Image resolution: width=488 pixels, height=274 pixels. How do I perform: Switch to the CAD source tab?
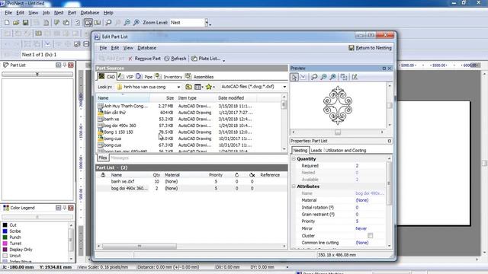click(107, 77)
